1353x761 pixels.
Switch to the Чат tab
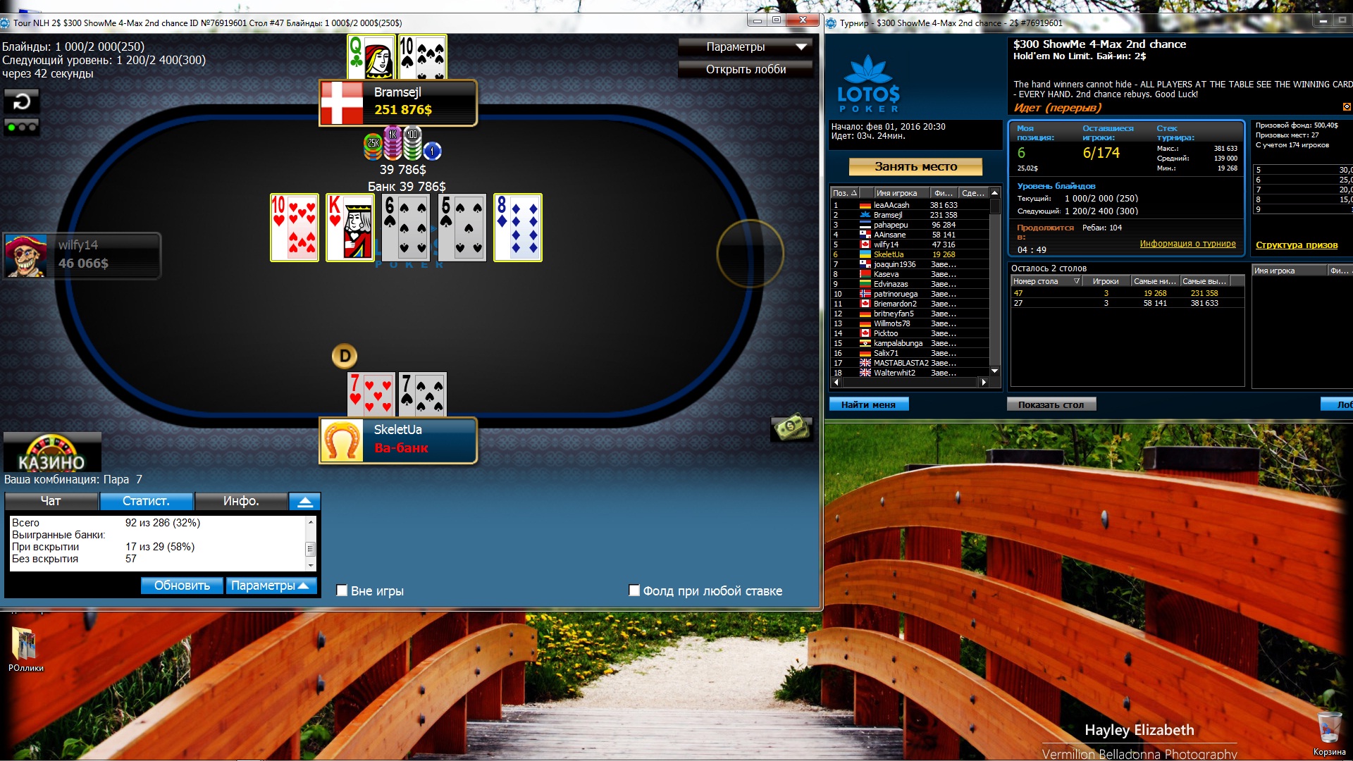coord(51,501)
